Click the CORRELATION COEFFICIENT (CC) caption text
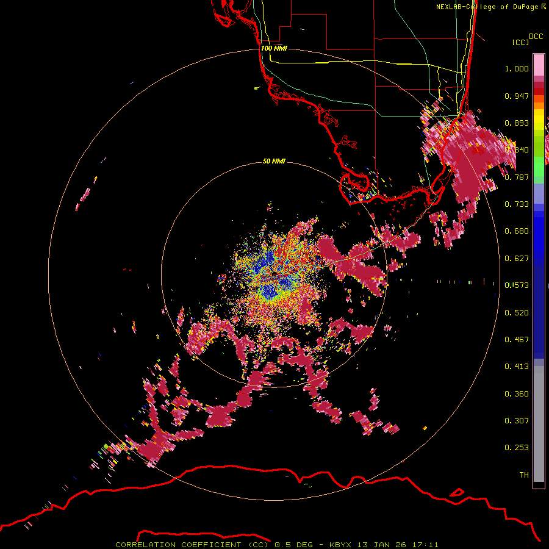Viewport: 549px width, 549px height. pos(192,545)
